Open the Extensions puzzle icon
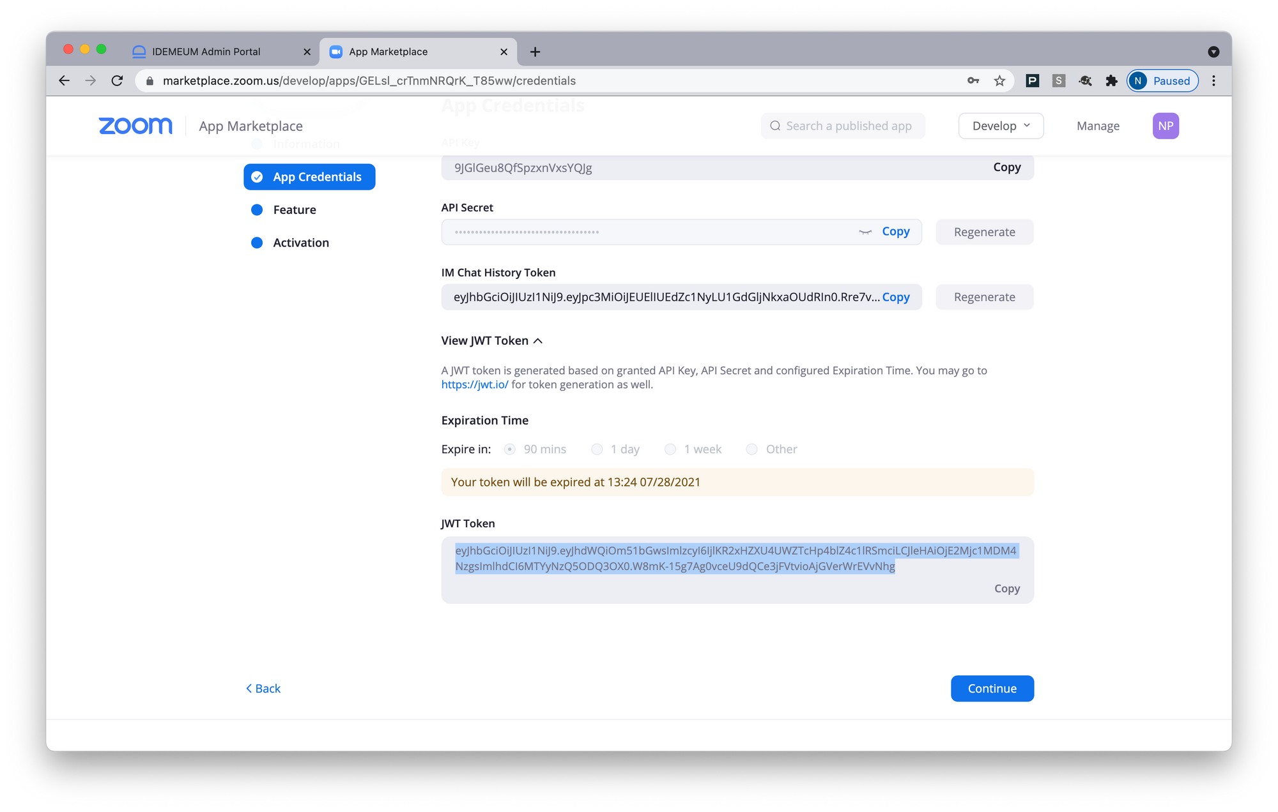This screenshot has height=812, width=1278. (1111, 80)
